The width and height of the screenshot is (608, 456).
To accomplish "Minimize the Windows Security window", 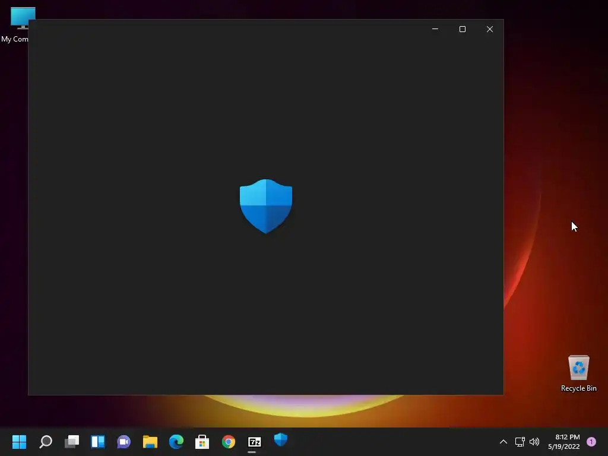I will (x=435, y=29).
